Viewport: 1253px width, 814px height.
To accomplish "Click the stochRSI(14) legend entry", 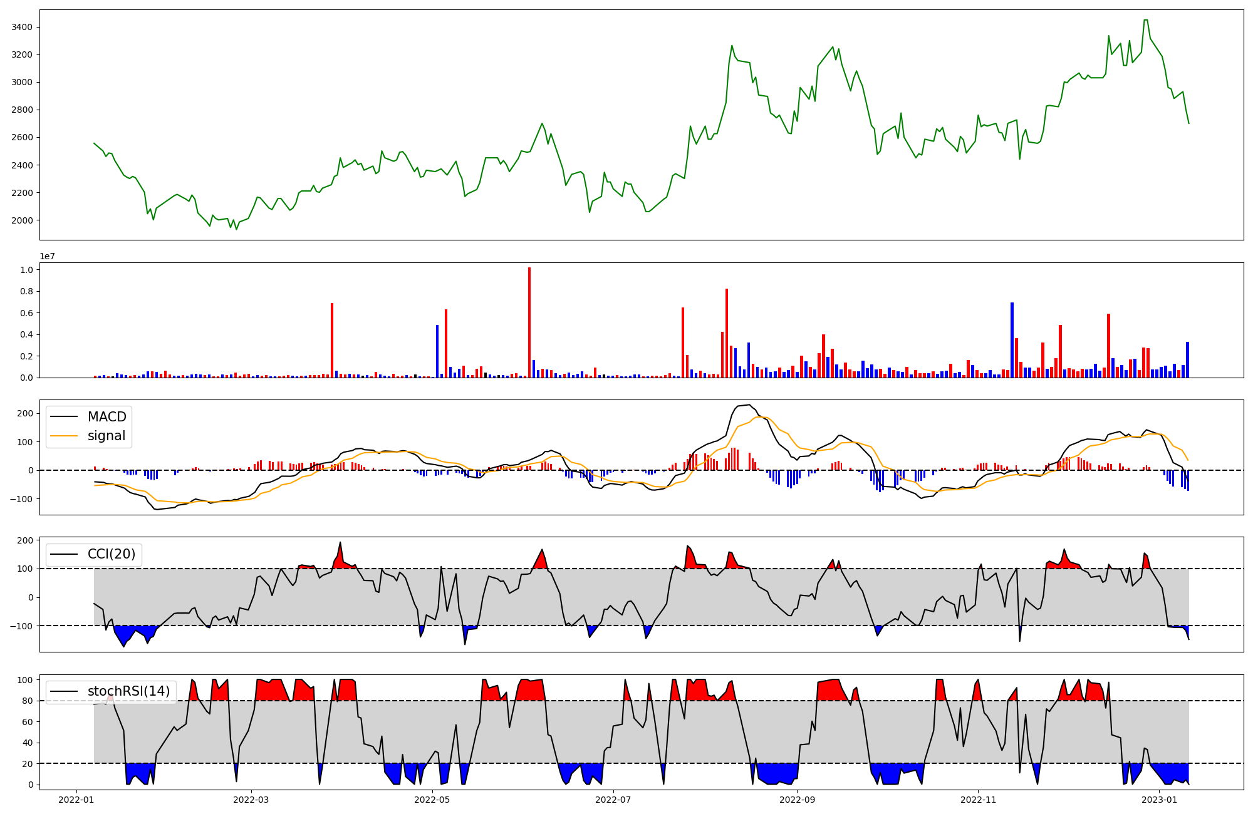I will (x=128, y=691).
